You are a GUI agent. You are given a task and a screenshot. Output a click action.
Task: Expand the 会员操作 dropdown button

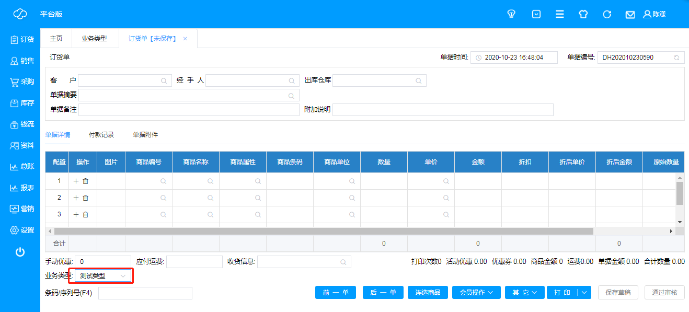point(476,293)
